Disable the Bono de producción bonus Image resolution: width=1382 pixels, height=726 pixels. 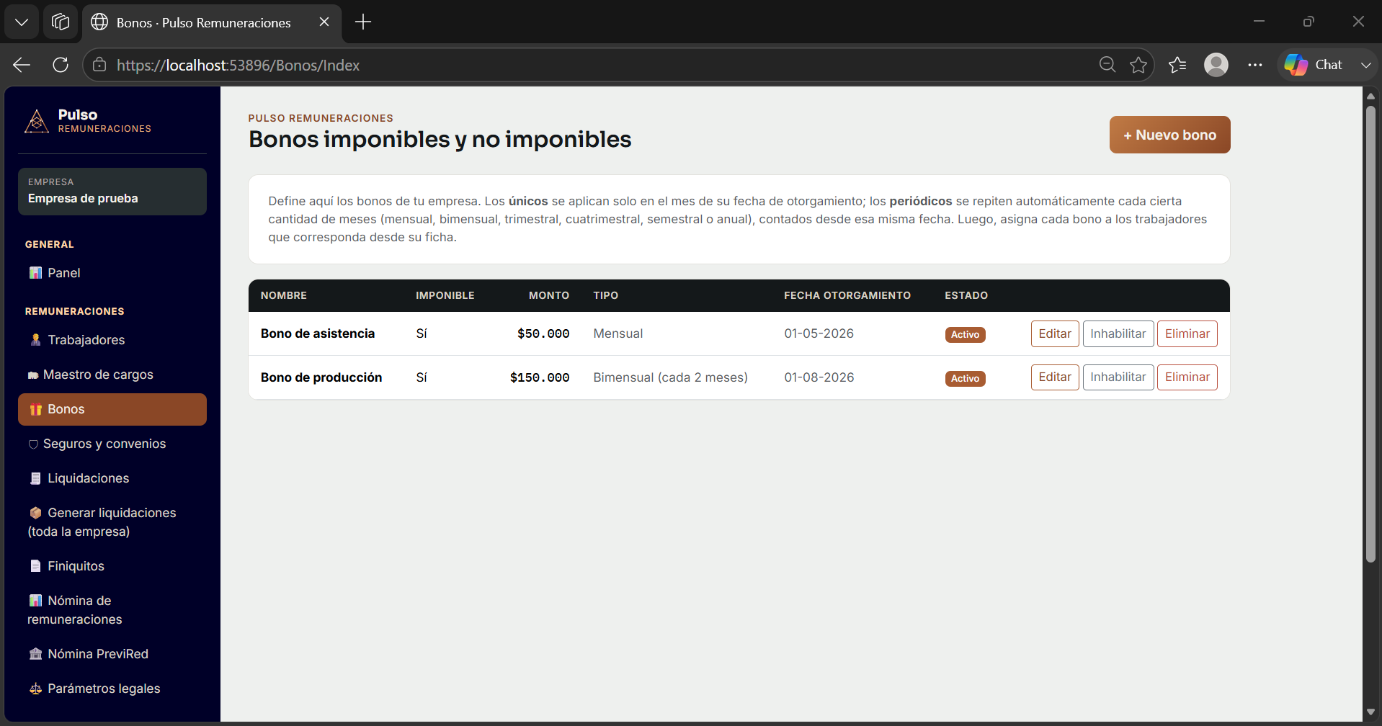[x=1118, y=377]
